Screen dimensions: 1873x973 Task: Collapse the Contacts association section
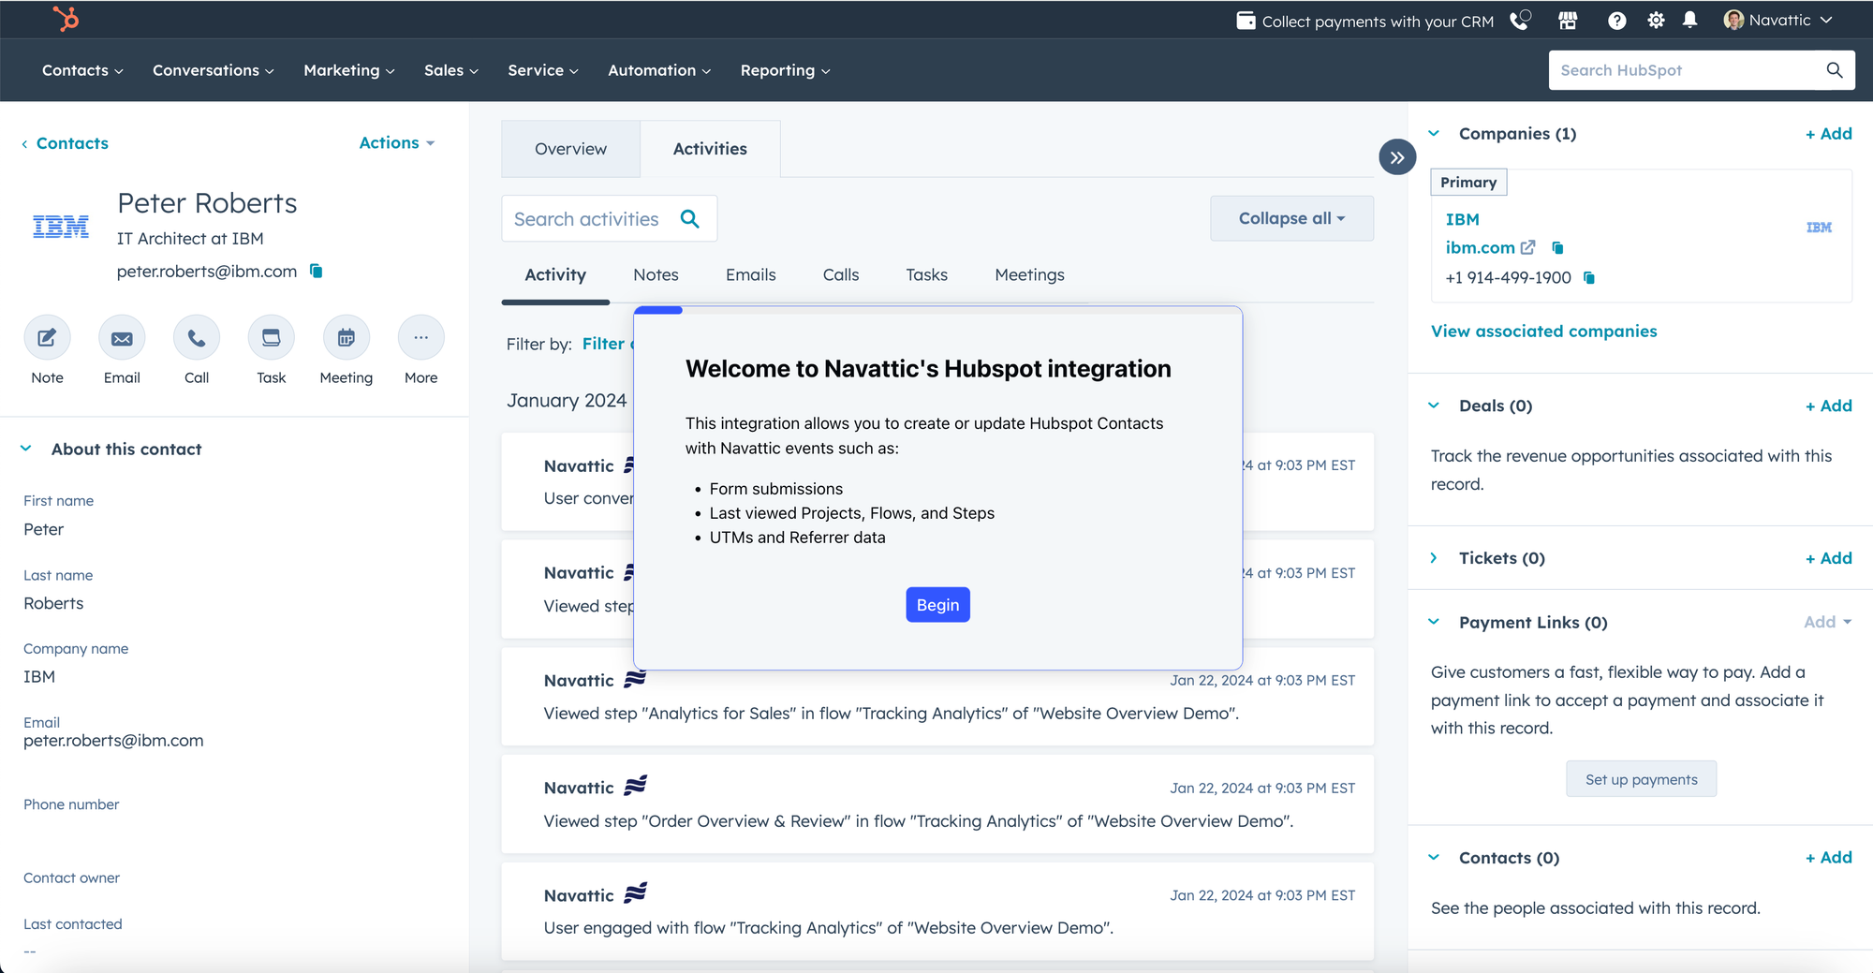(1434, 857)
